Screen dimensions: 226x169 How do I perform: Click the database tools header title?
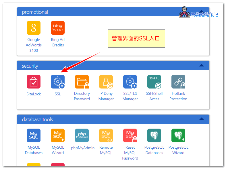click(37, 119)
